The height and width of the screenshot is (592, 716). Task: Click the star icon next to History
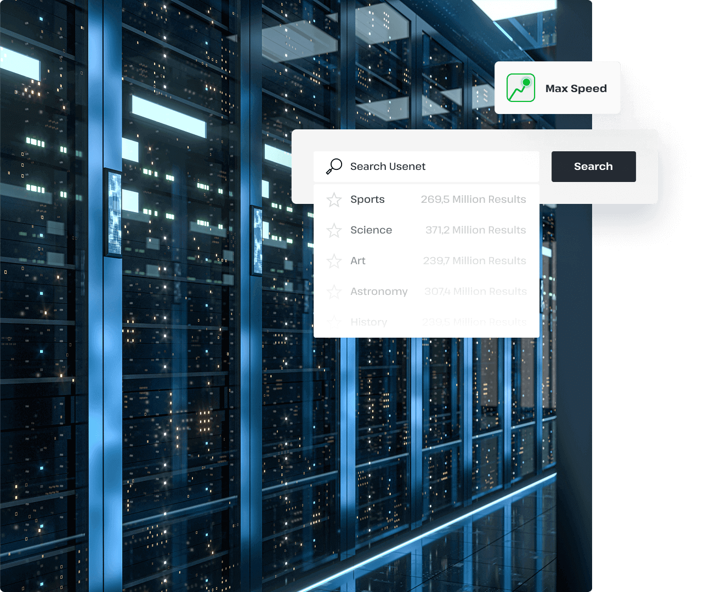click(x=334, y=322)
